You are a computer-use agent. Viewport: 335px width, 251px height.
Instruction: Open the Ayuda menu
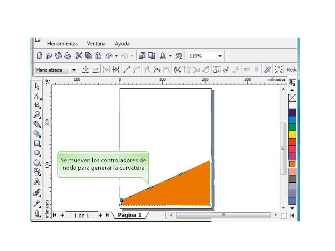pyautogui.click(x=122, y=43)
